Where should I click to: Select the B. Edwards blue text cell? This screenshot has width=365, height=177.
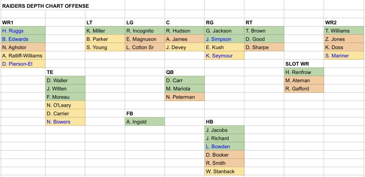click(x=23, y=39)
